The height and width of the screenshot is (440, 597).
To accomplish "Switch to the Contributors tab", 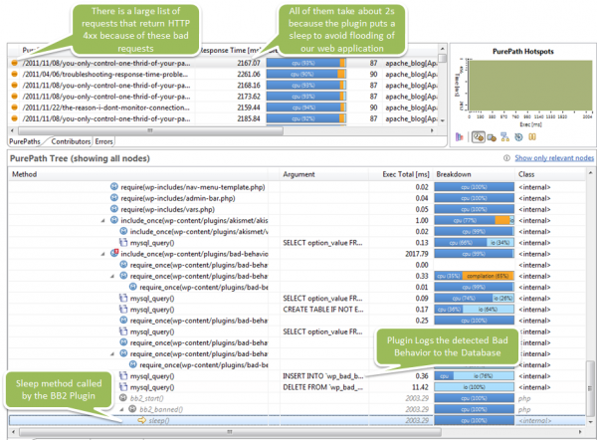I will coord(71,141).
